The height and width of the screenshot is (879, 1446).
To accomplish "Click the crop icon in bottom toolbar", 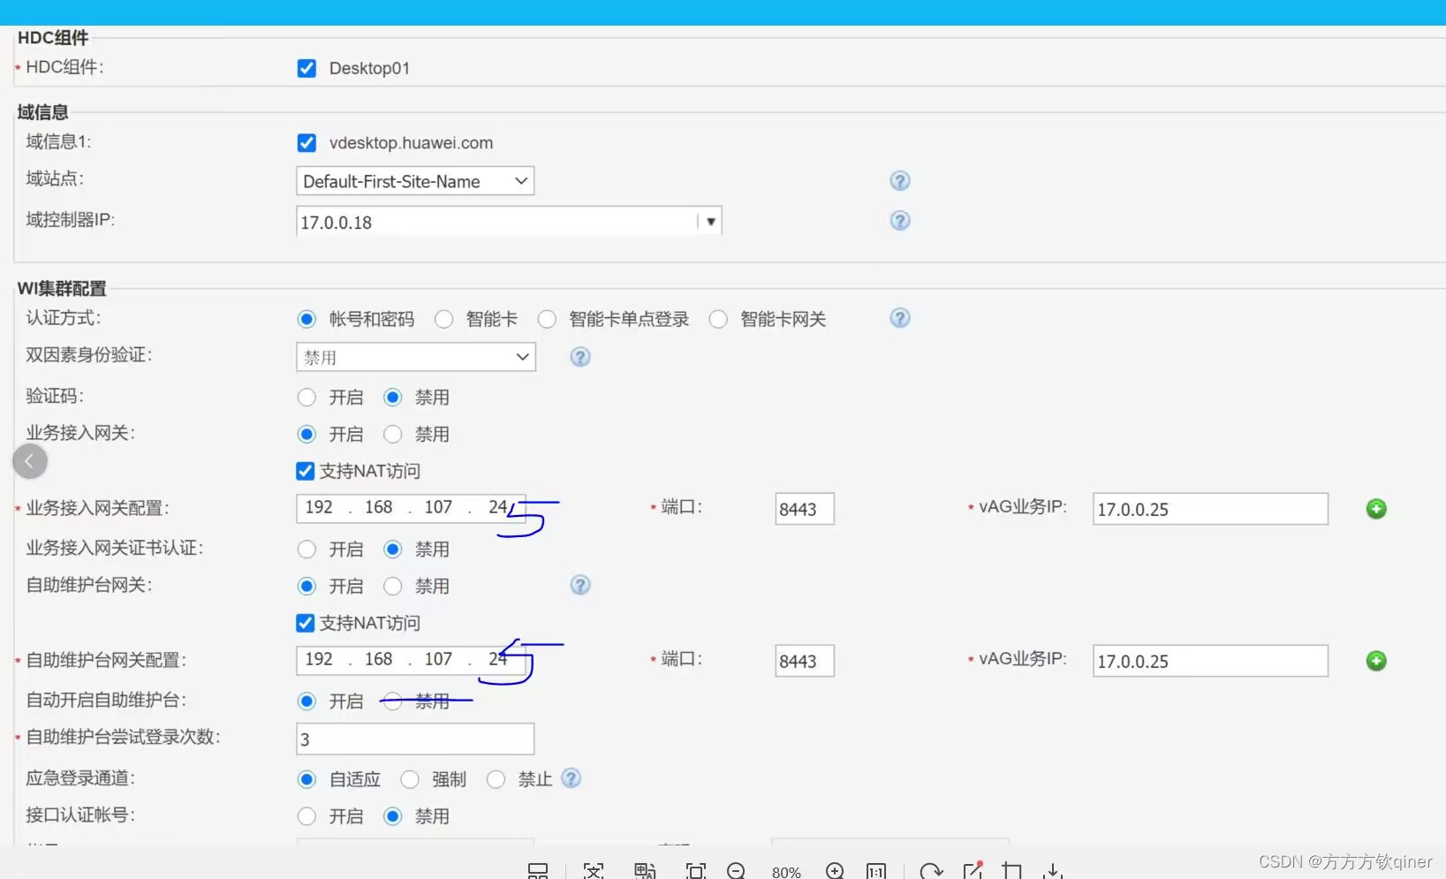I will (x=1012, y=871).
